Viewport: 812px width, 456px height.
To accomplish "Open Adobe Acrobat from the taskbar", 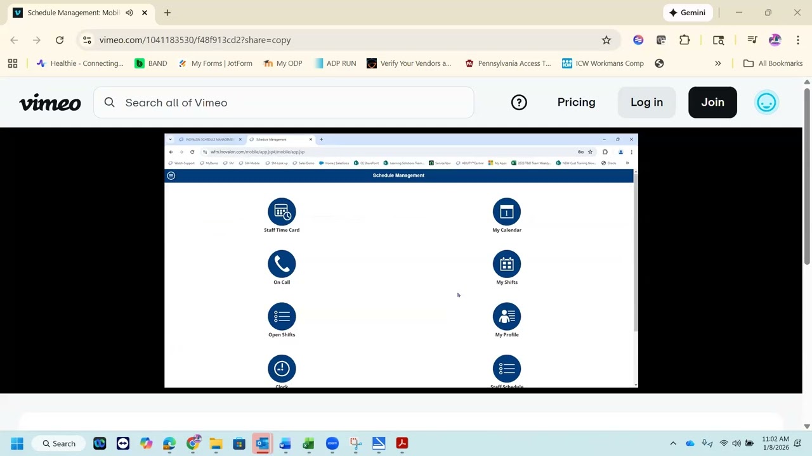I will coord(402,443).
